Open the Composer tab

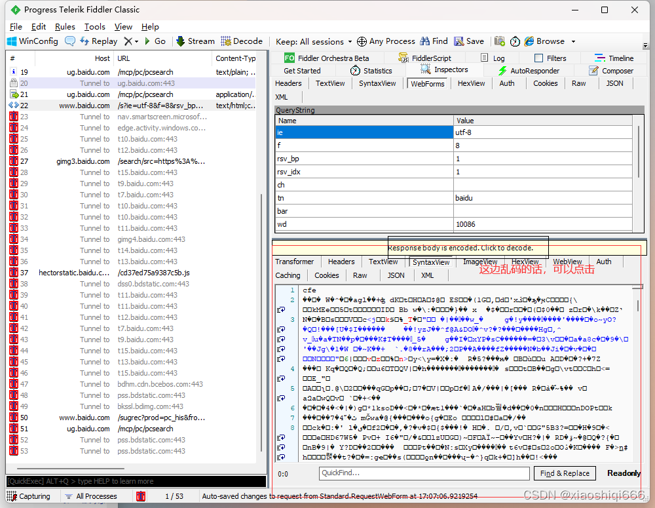coord(610,71)
